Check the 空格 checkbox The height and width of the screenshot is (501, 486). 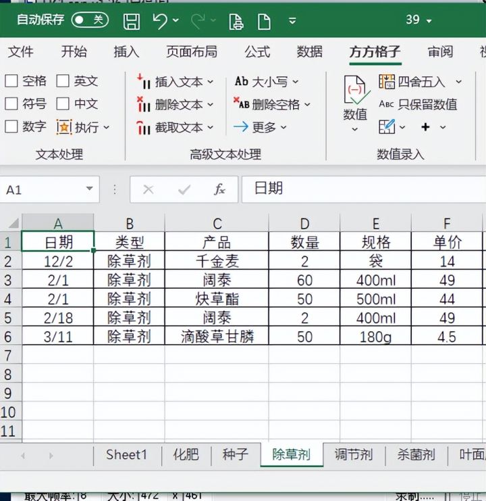pos(11,81)
